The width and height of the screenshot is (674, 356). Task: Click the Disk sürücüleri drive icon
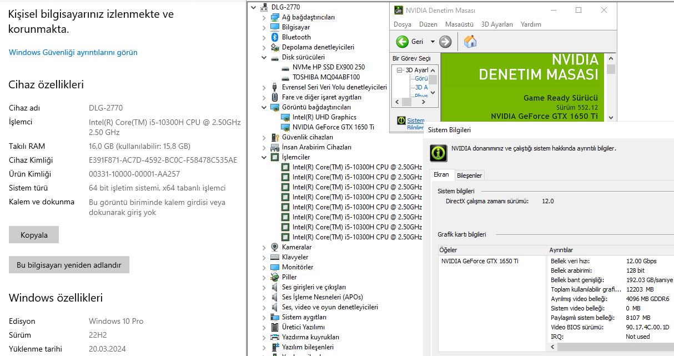(274, 57)
